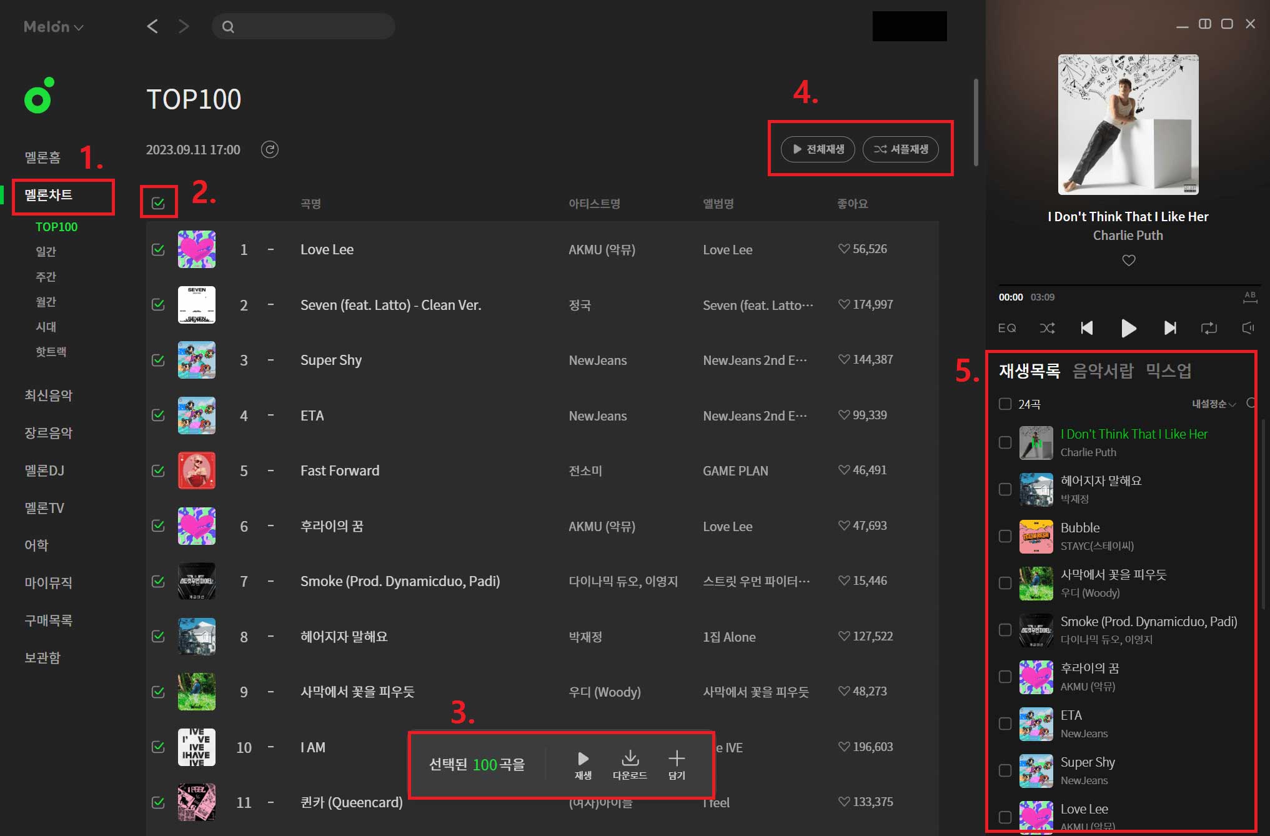Click the refresh chart icon beside the date
The width and height of the screenshot is (1270, 836).
click(x=269, y=149)
